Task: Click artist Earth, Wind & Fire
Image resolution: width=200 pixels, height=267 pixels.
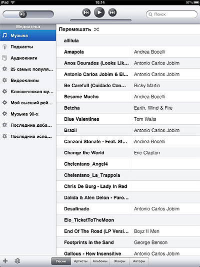Action: (153, 108)
